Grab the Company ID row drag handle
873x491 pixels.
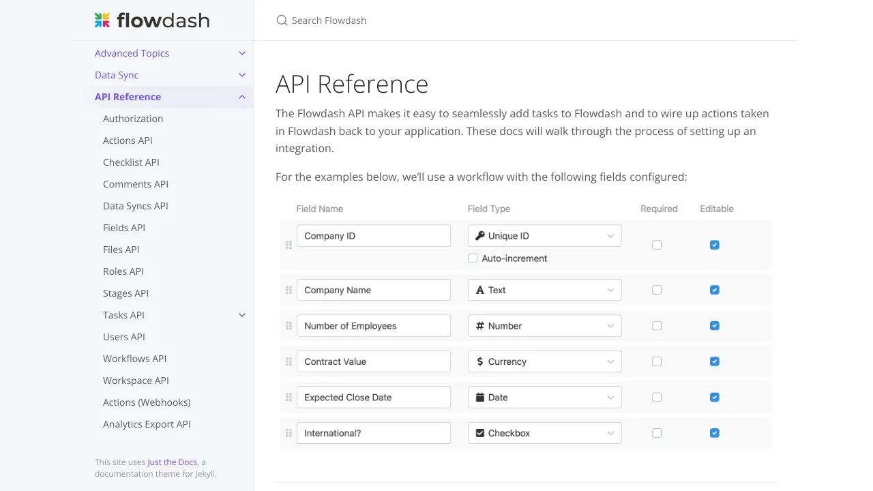288,245
